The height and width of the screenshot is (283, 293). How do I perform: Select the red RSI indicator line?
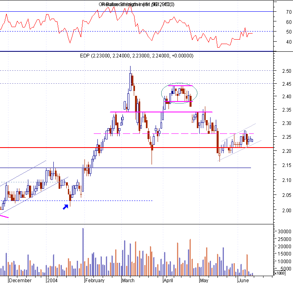[126, 26]
